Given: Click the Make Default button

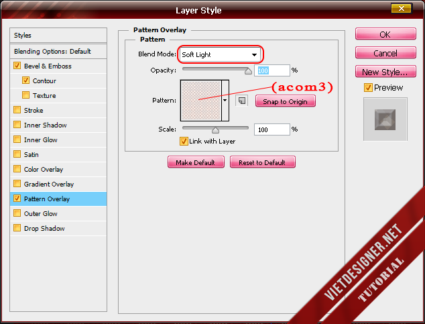Looking at the screenshot, I should click(x=196, y=162).
